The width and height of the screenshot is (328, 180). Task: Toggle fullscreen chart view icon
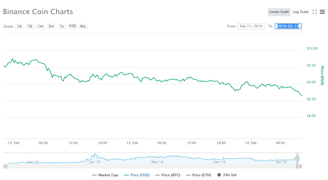[x=314, y=12]
